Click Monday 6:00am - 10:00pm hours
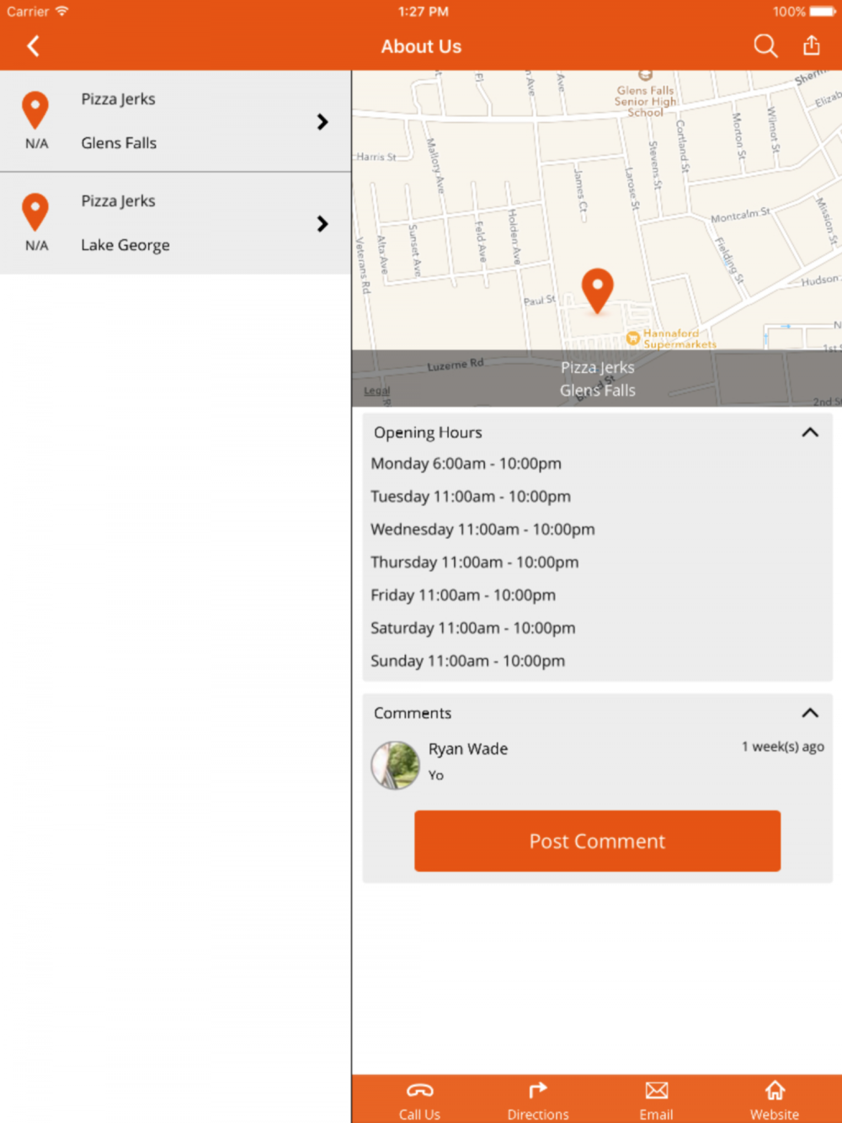This screenshot has height=1123, width=842. pyautogui.click(x=466, y=464)
